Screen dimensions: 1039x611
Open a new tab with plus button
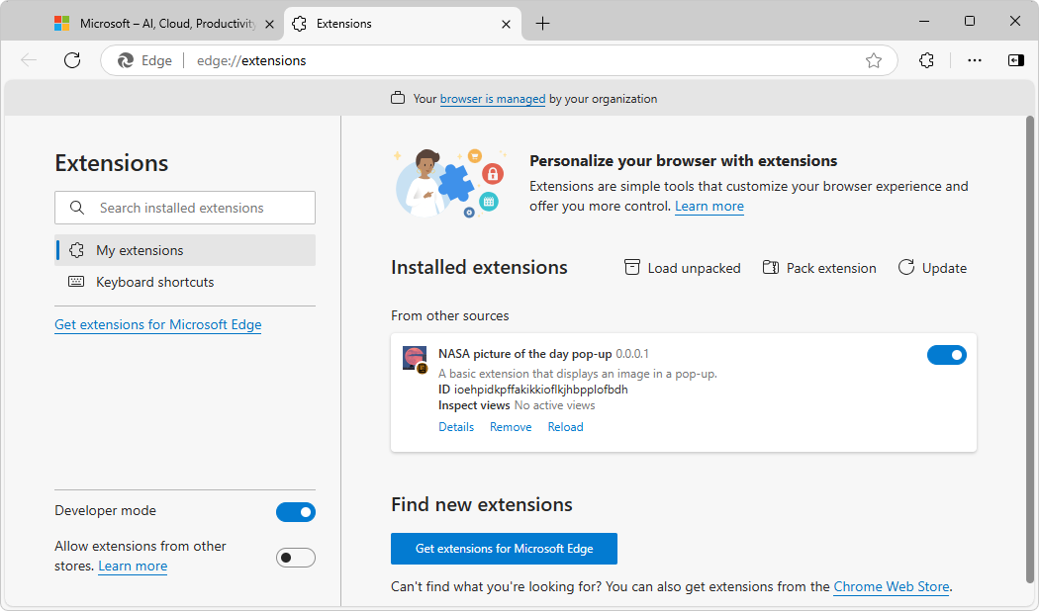coord(542,24)
